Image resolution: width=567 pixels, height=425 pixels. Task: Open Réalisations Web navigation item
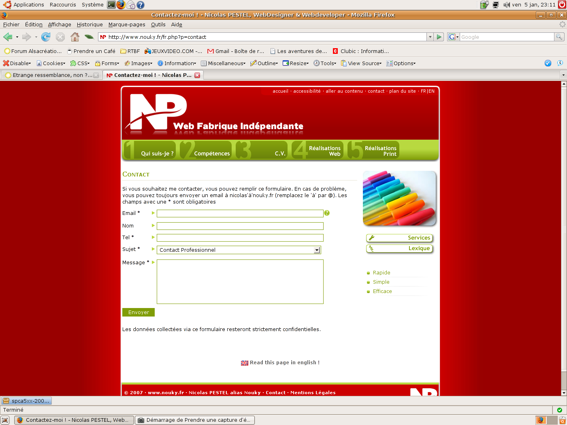click(318, 150)
